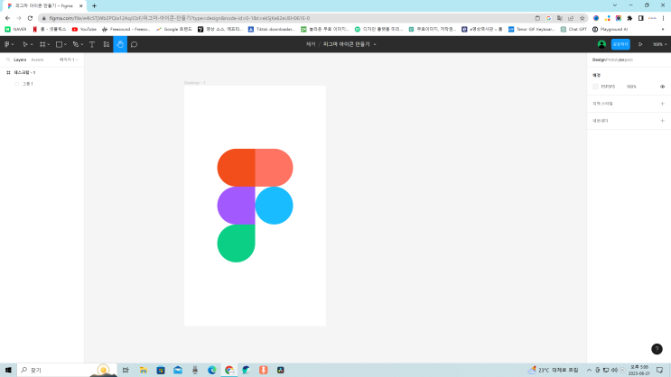Screen dimensions: 671x377
Task: Select the Text tool
Action: click(x=92, y=44)
